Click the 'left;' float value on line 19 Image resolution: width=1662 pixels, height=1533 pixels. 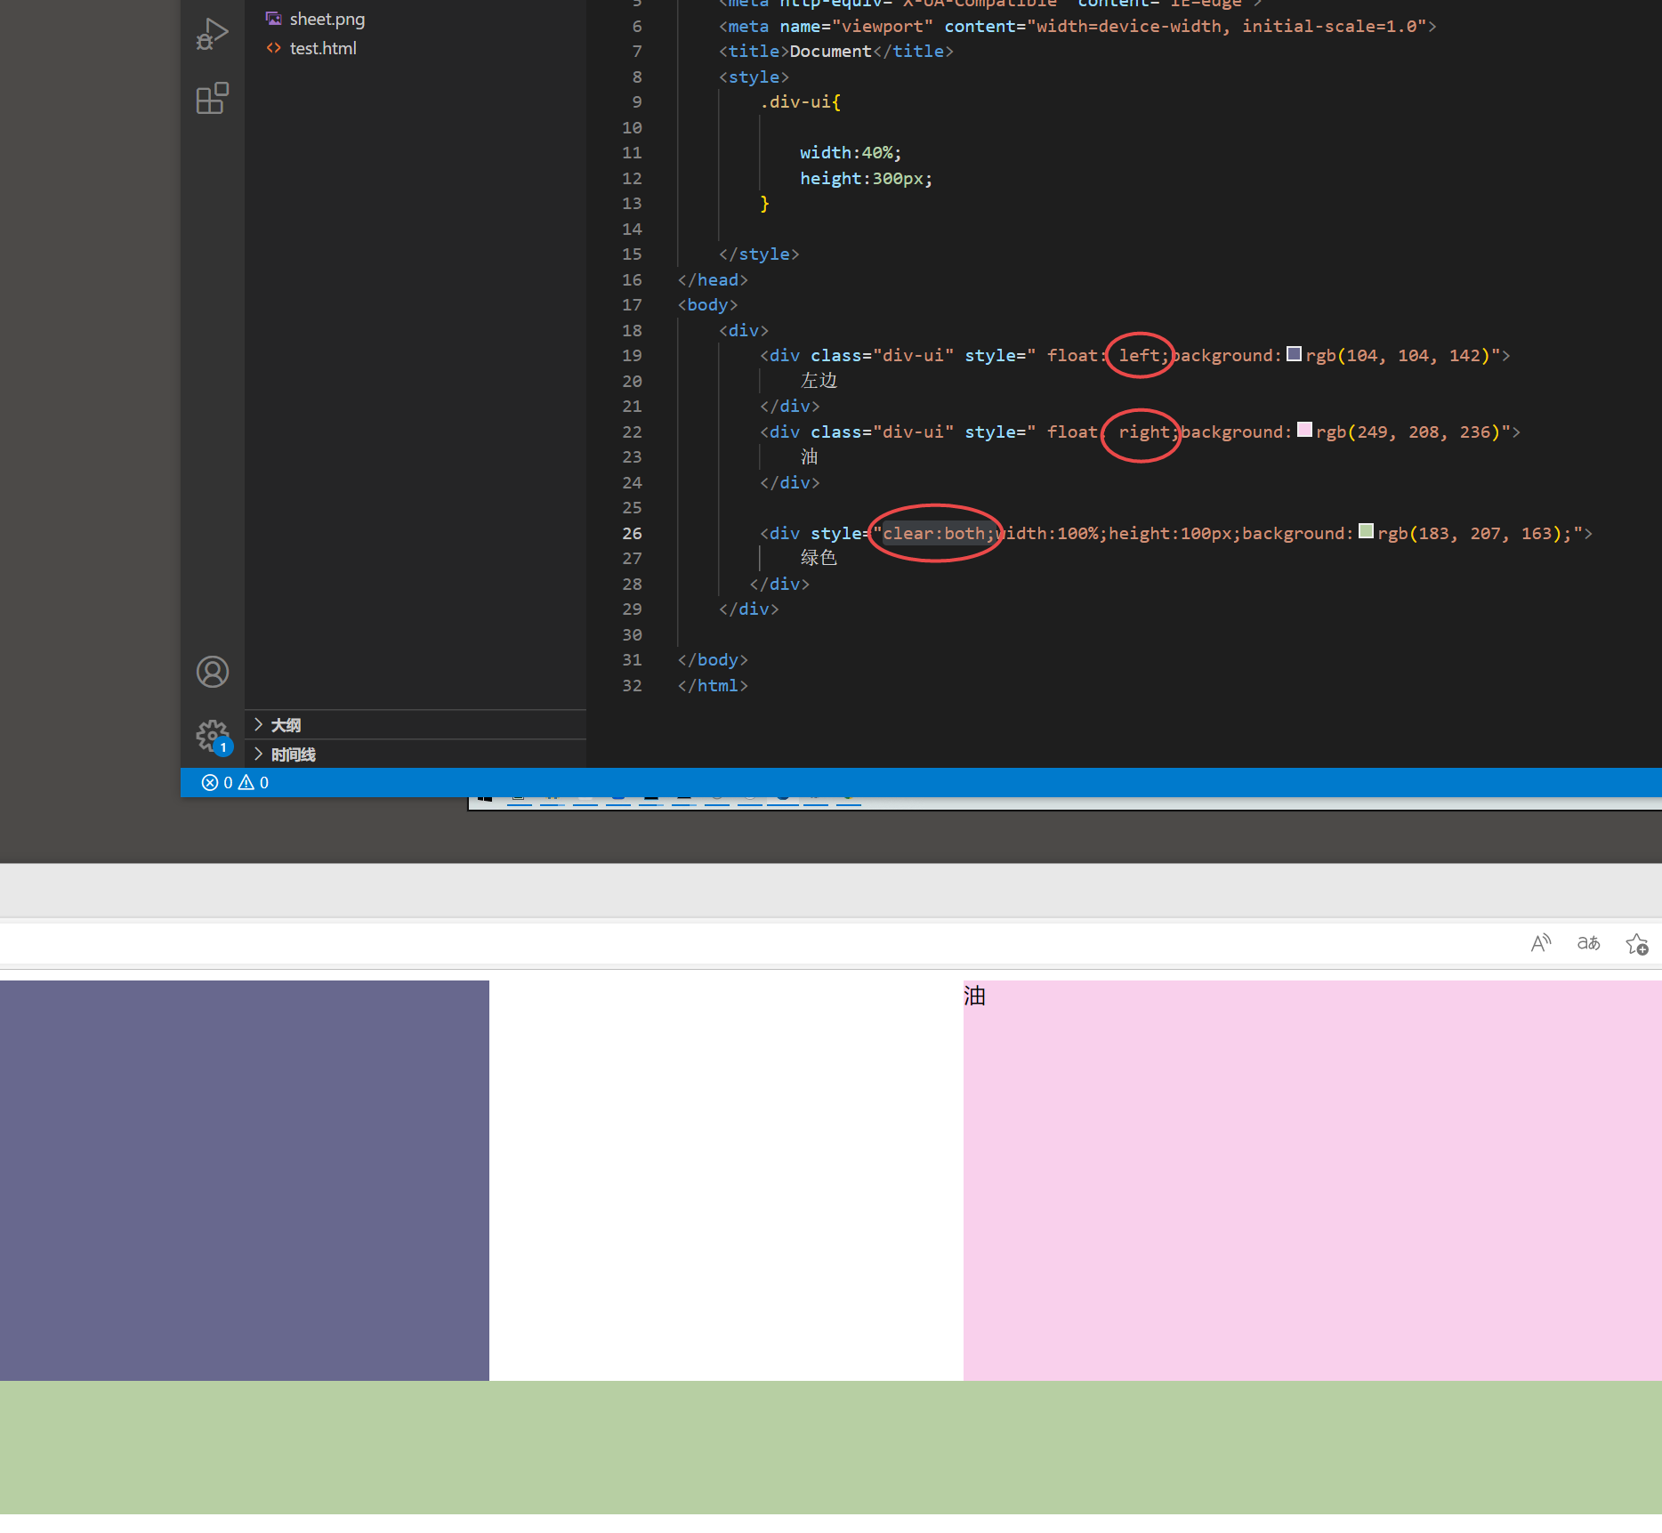pos(1143,356)
